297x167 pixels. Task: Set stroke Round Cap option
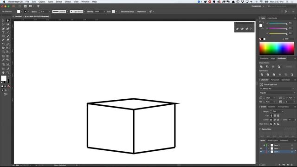(x=275, y=116)
